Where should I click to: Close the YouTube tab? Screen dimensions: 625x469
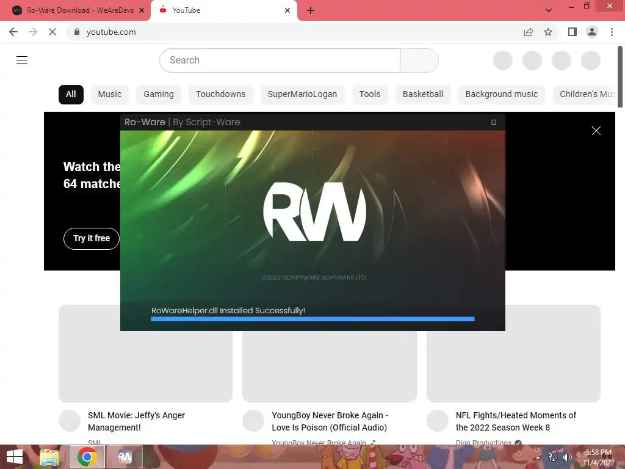(287, 10)
